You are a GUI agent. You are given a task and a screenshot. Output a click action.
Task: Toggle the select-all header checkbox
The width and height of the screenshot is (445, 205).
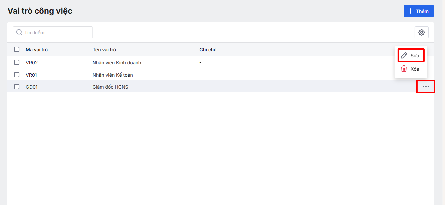[x=17, y=50]
